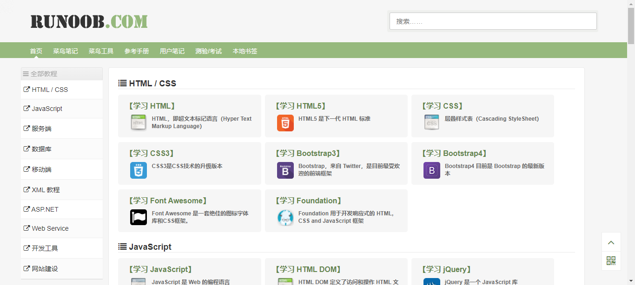Open the 菜鸟工具 navigation item

tap(101, 51)
